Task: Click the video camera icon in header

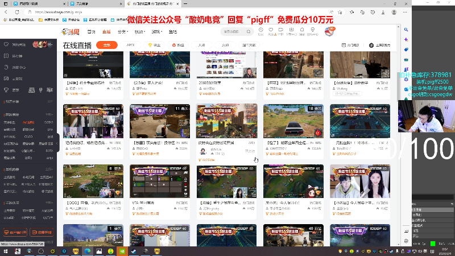Action: 280,30
